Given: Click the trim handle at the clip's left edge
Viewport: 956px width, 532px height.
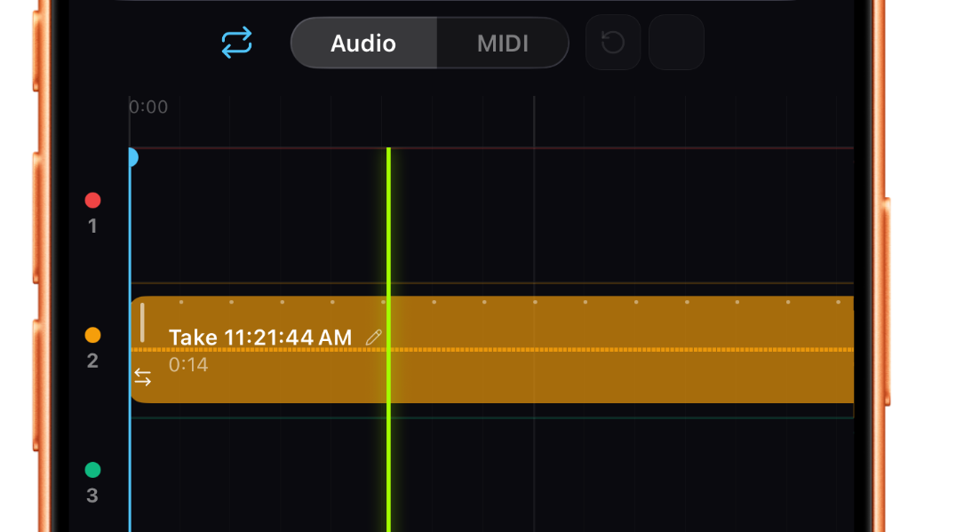Looking at the screenshot, I should (x=142, y=322).
